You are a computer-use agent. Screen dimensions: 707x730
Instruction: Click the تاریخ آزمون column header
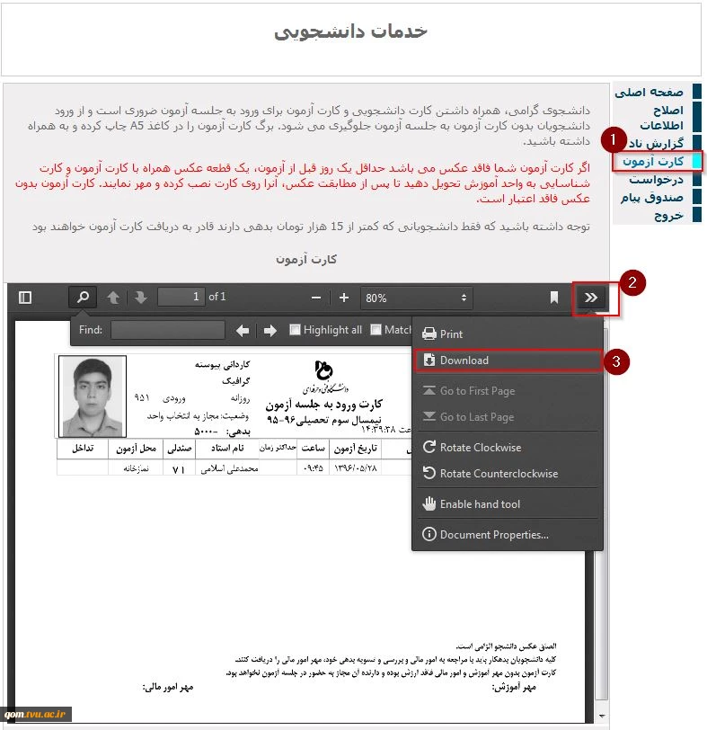pyautogui.click(x=356, y=448)
